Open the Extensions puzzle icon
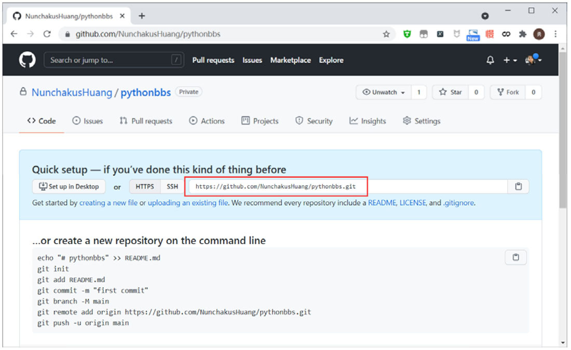The width and height of the screenshot is (571, 350). (523, 34)
